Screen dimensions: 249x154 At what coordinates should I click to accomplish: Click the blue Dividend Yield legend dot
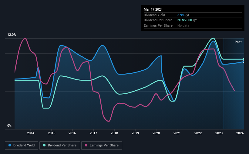tap(10, 145)
